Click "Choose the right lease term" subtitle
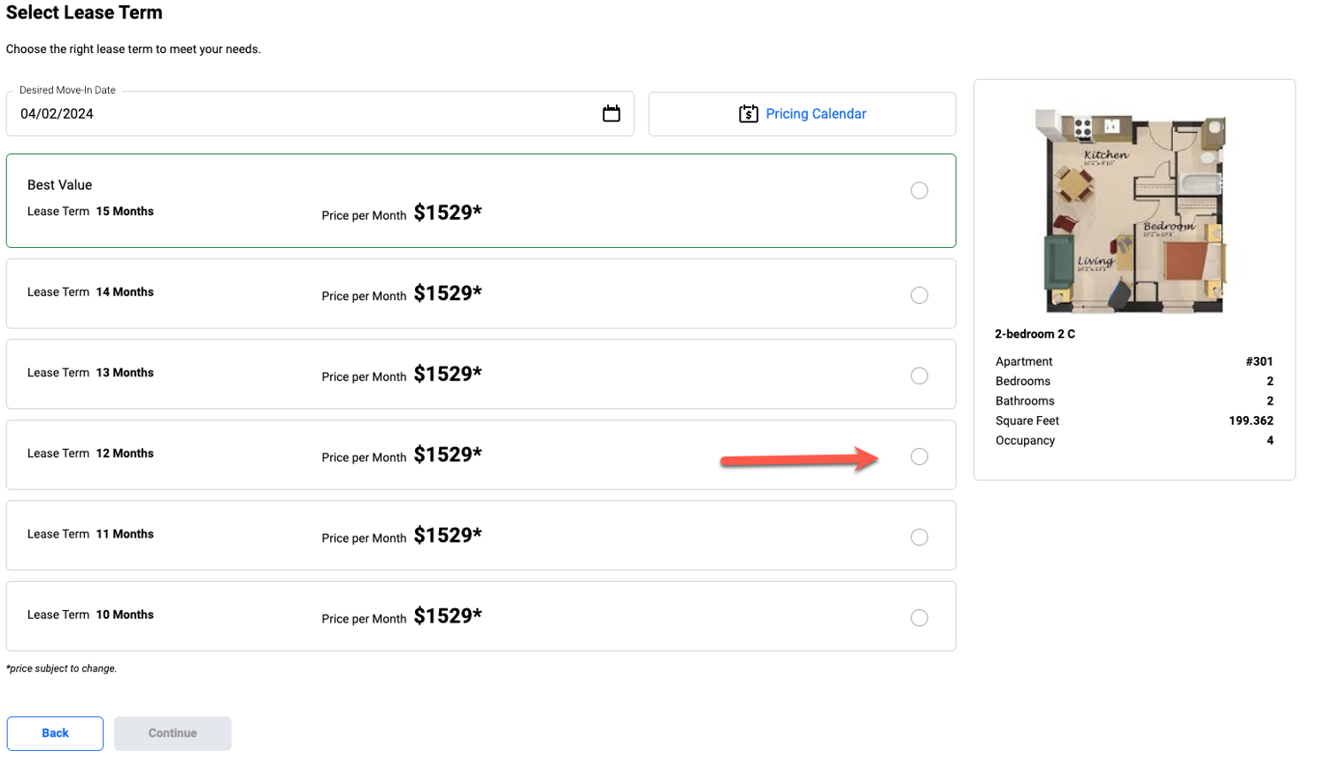 tap(134, 49)
